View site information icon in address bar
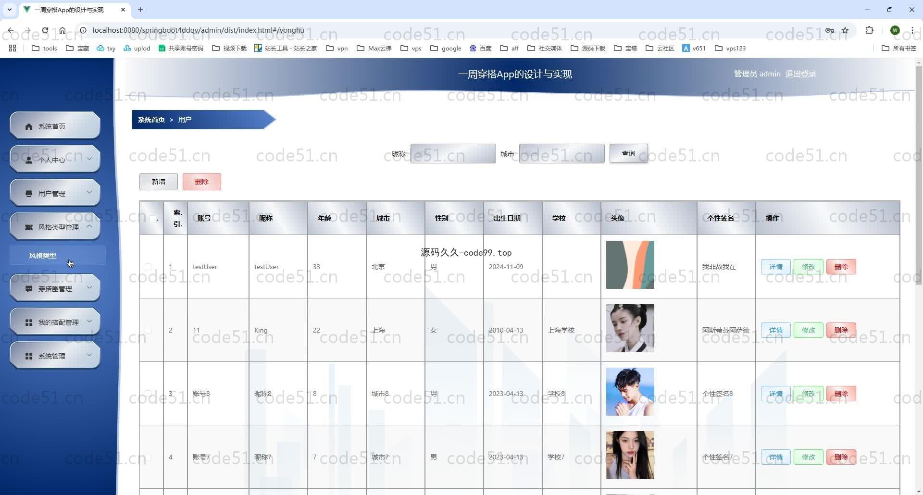Screen dimensions: 923x495 [x=83, y=30]
